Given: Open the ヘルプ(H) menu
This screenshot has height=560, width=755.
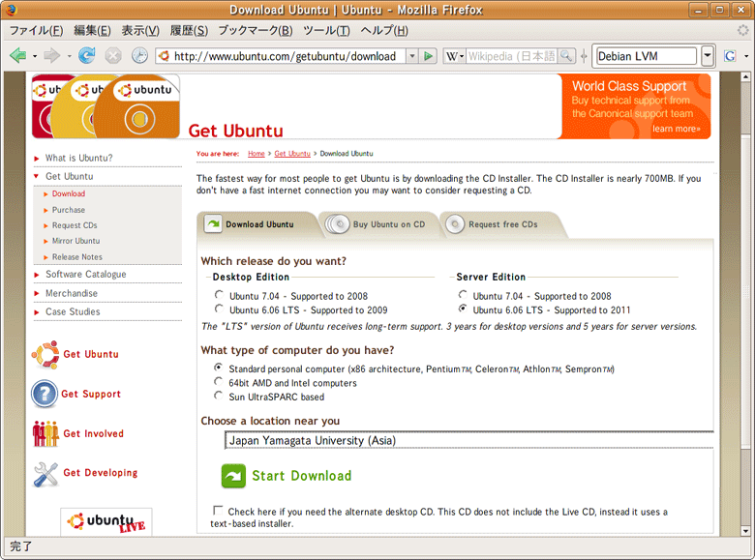Looking at the screenshot, I should point(384,30).
